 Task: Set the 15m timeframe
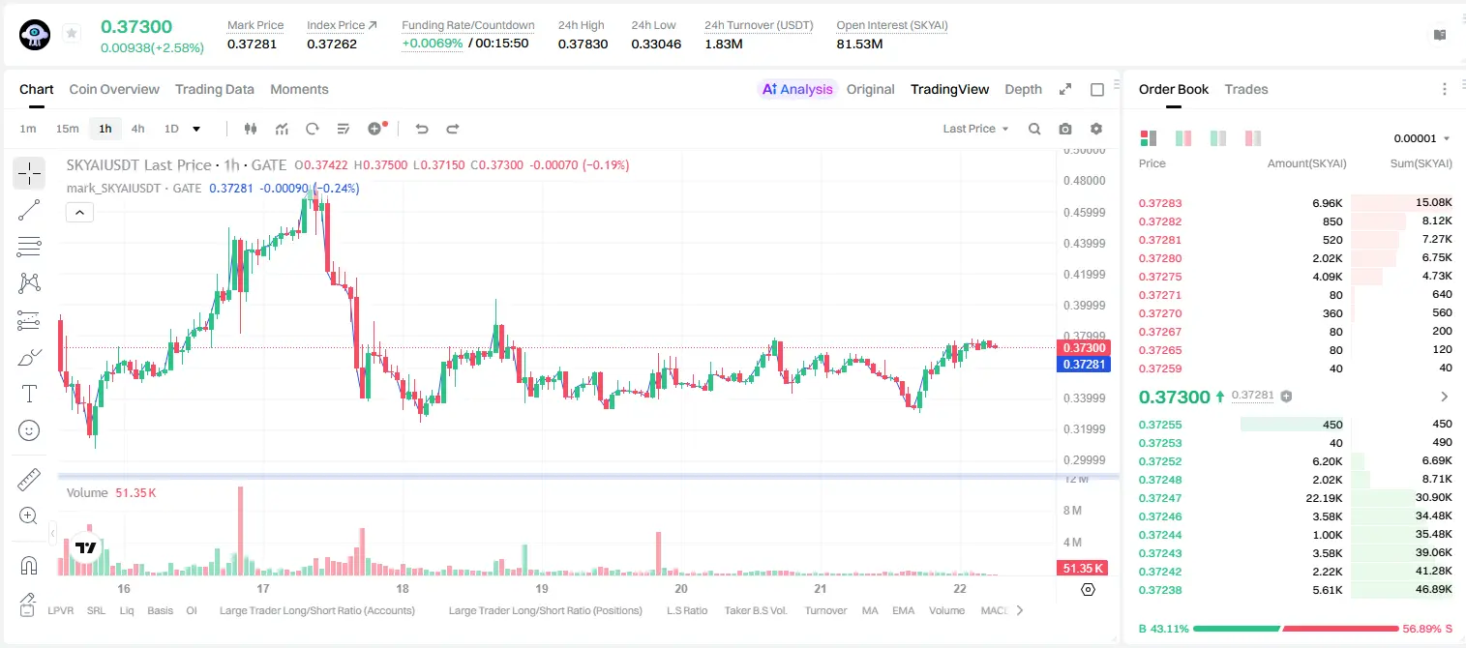67,129
